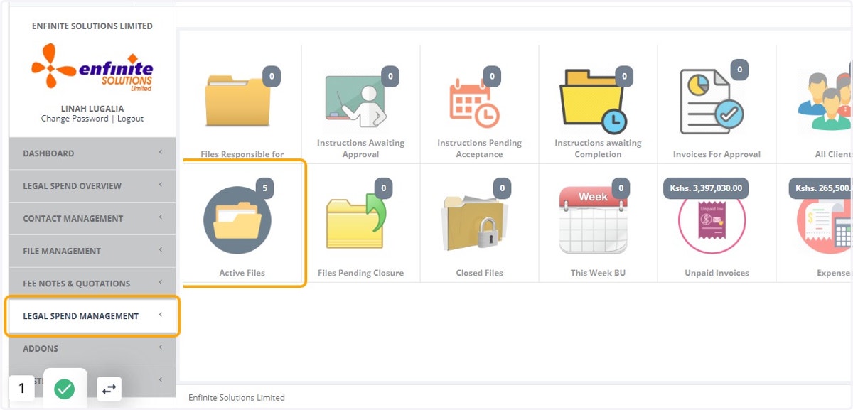Expand the FEE NOTES & QUOTATIONS chevron
This screenshot has height=410, width=853.
click(x=161, y=283)
